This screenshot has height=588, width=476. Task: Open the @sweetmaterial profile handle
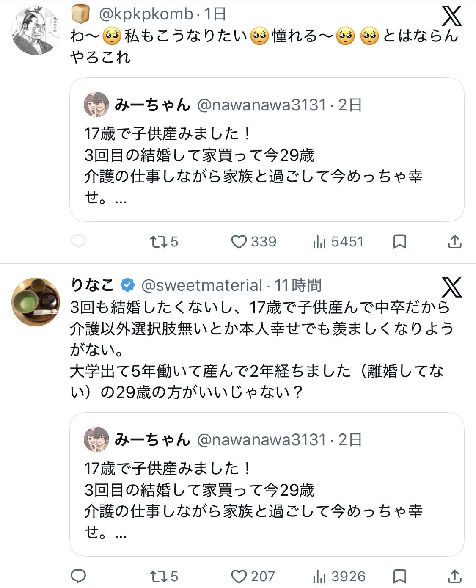click(201, 285)
